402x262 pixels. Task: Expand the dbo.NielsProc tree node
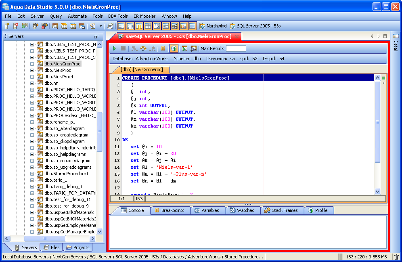(x=32, y=70)
